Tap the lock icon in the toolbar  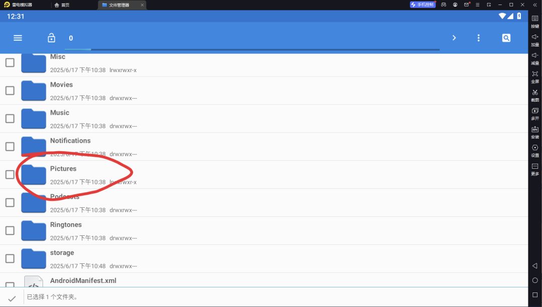[52, 38]
